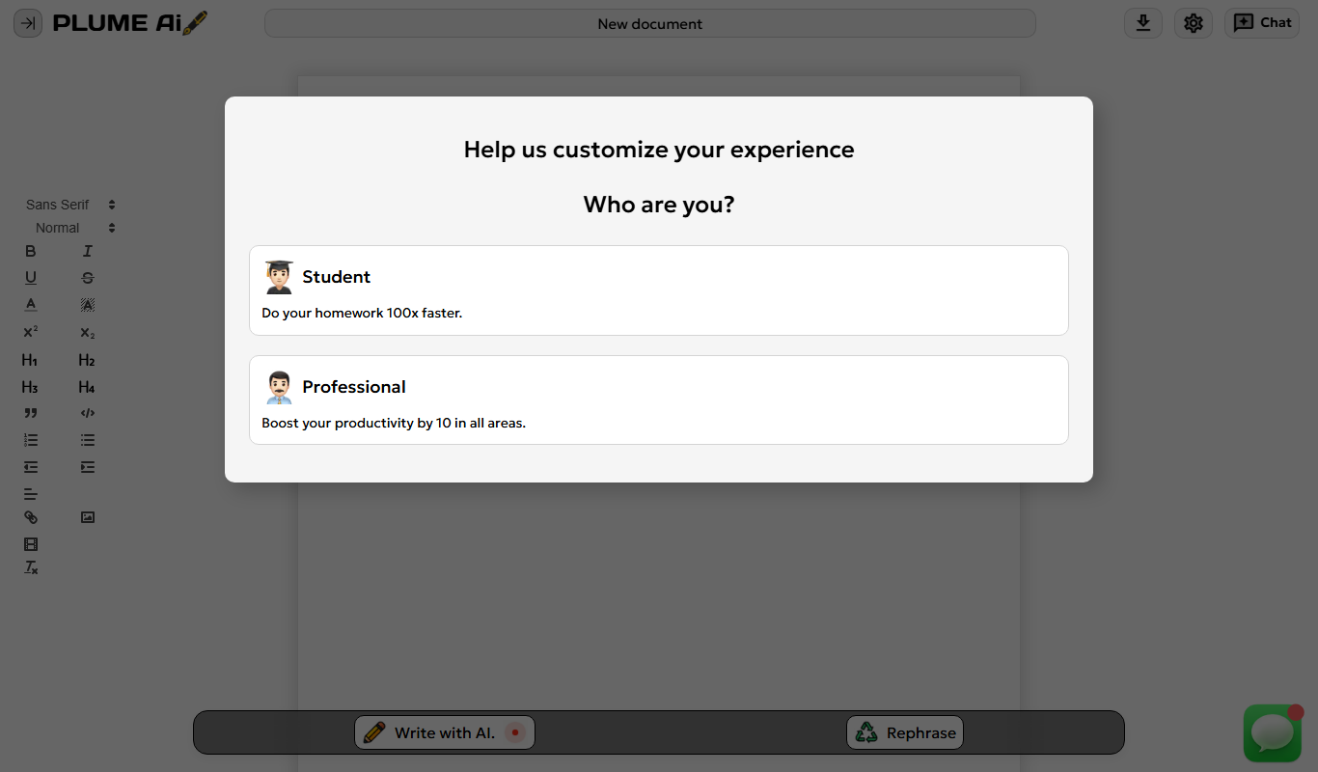Click "Help us customize your experience" text

tap(659, 150)
